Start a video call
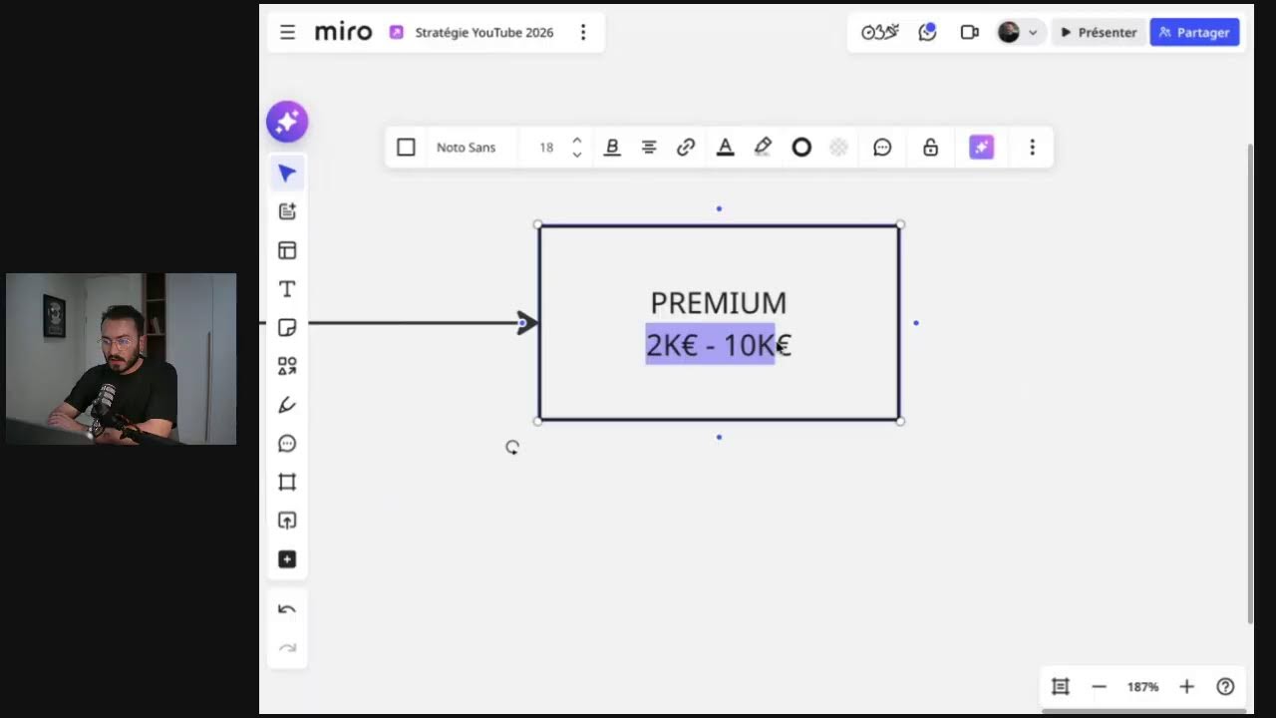The width and height of the screenshot is (1276, 718). [969, 32]
